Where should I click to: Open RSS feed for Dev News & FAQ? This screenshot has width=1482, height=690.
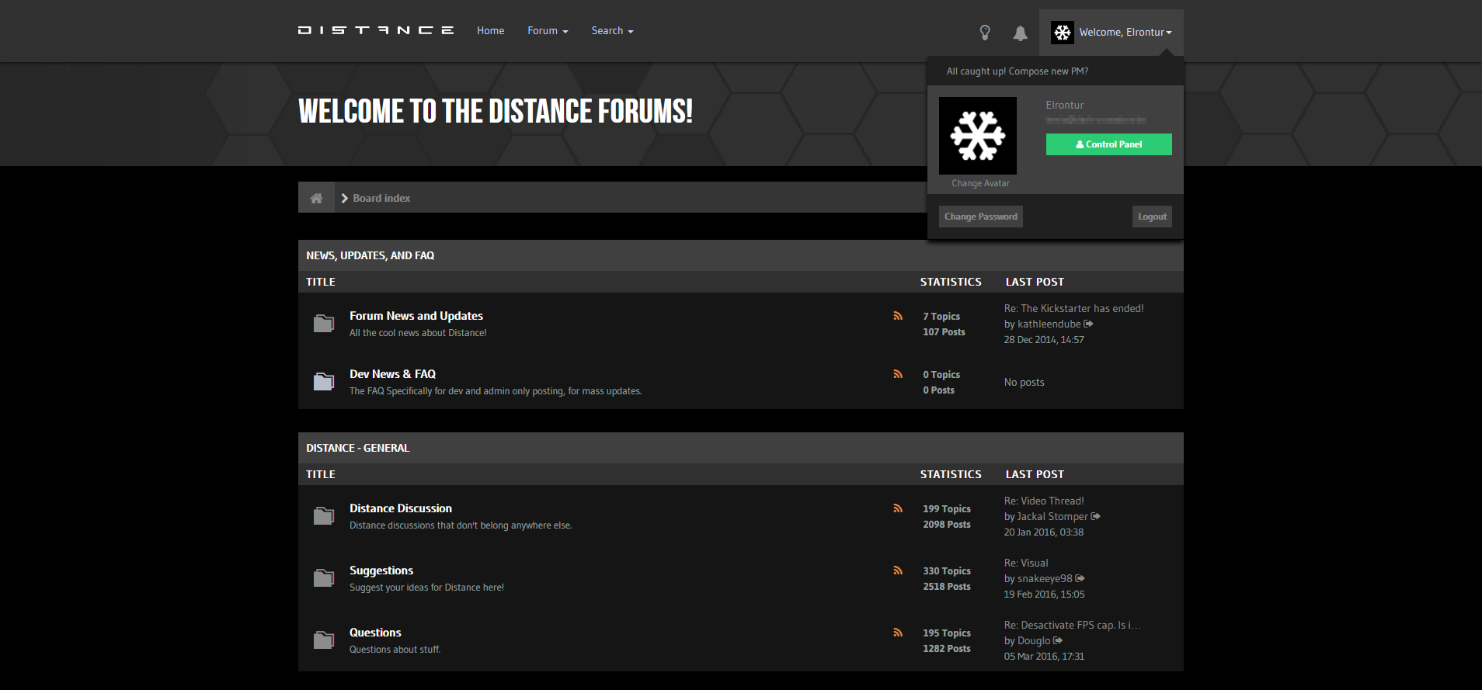coord(898,374)
